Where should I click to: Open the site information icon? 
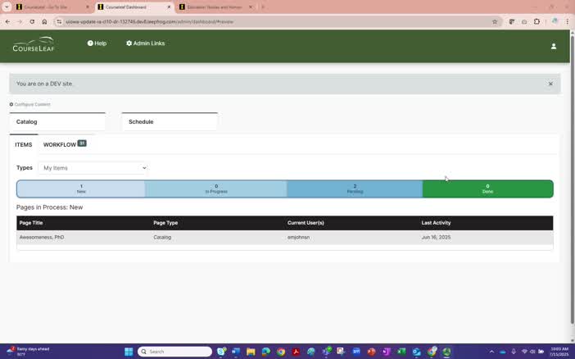60,21
